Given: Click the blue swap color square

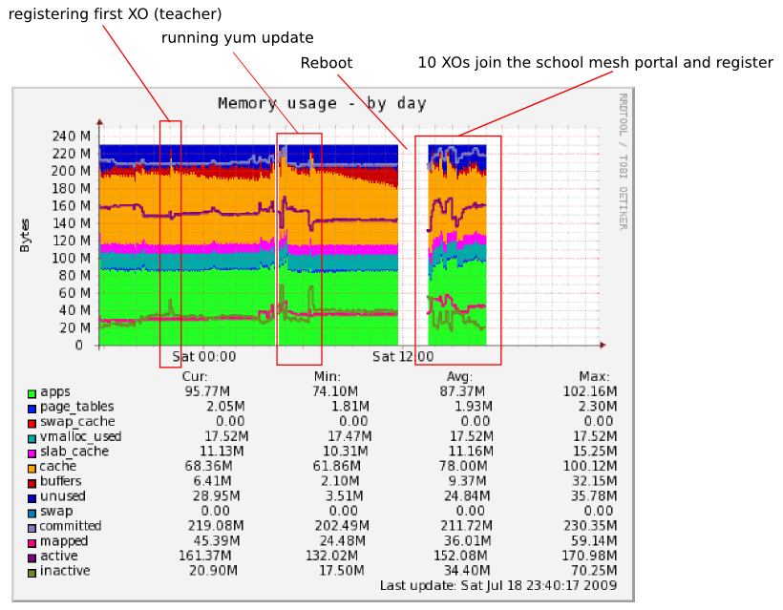Looking at the screenshot, I should point(32,512).
